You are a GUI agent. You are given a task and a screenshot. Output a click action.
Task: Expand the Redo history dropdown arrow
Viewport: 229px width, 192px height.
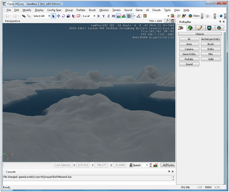[18, 16]
